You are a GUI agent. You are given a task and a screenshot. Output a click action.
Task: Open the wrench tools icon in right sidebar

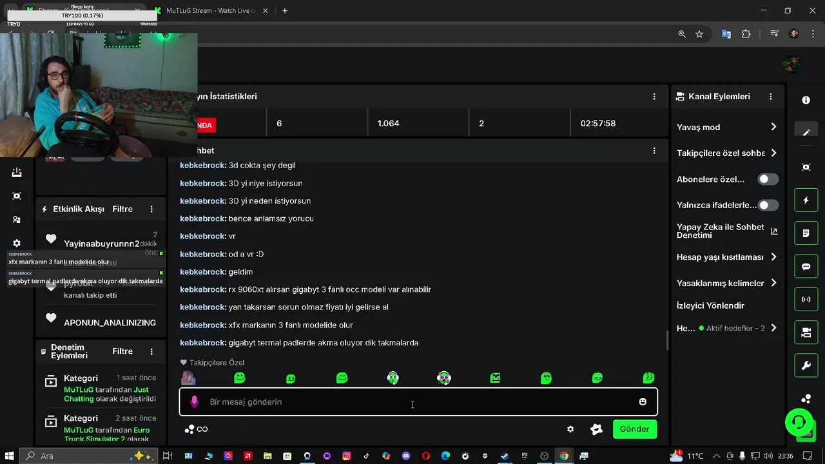click(x=806, y=366)
